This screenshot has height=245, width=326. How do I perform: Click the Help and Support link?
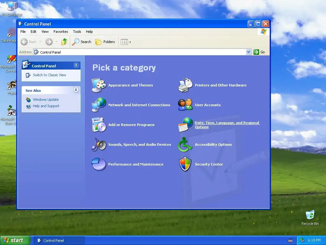(x=46, y=106)
